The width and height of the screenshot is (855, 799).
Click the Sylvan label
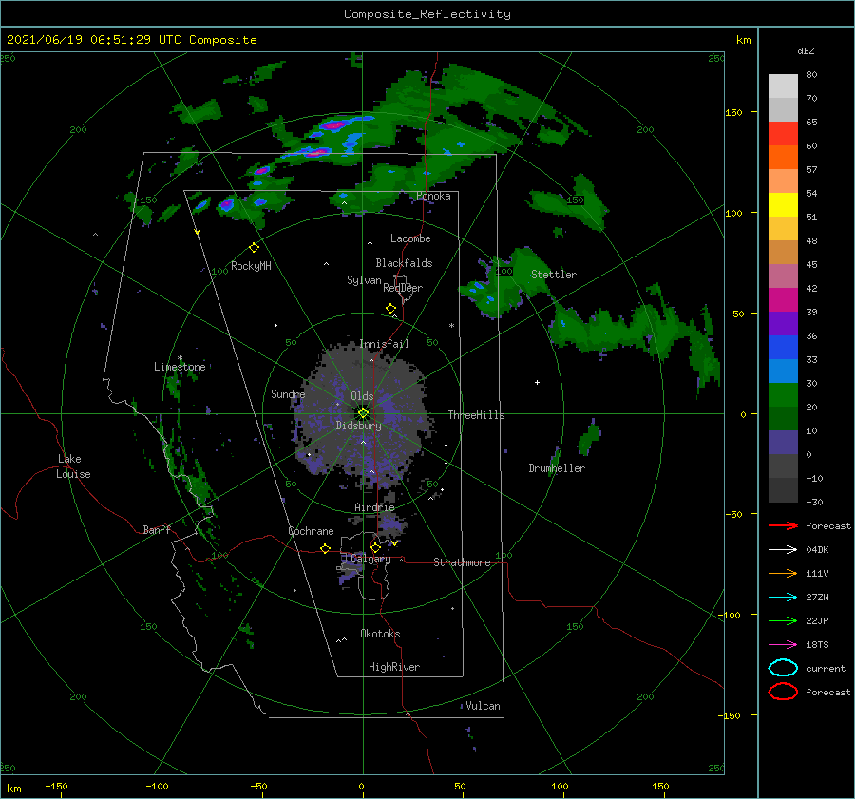[x=364, y=280]
